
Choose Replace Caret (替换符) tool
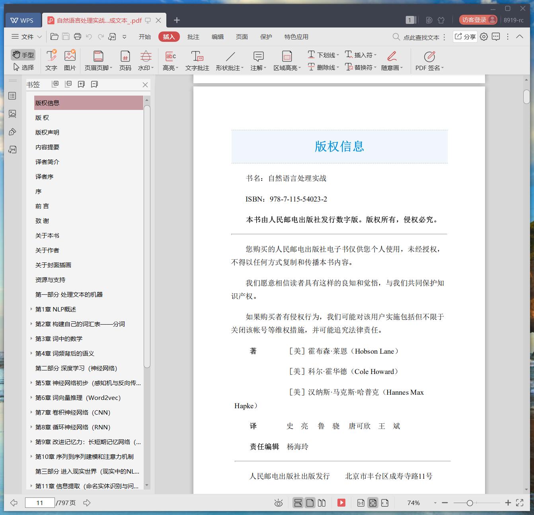(x=361, y=67)
